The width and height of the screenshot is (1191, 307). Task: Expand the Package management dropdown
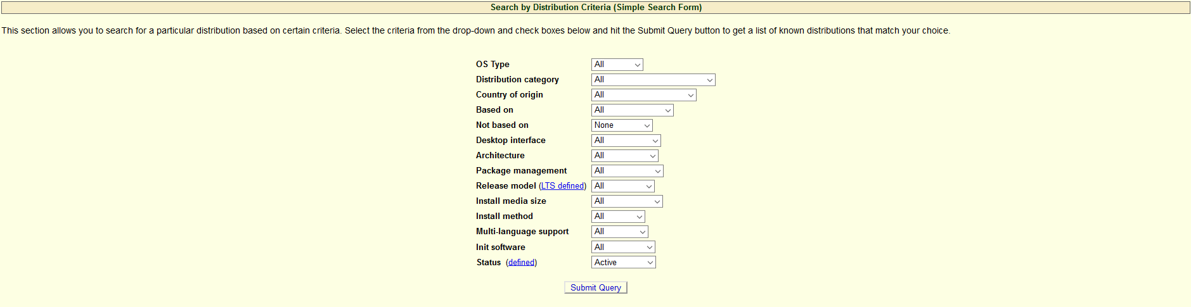tap(627, 171)
